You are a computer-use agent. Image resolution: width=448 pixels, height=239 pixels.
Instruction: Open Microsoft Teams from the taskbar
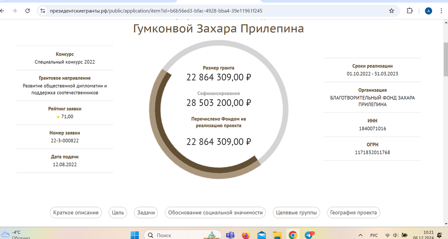click(x=230, y=235)
